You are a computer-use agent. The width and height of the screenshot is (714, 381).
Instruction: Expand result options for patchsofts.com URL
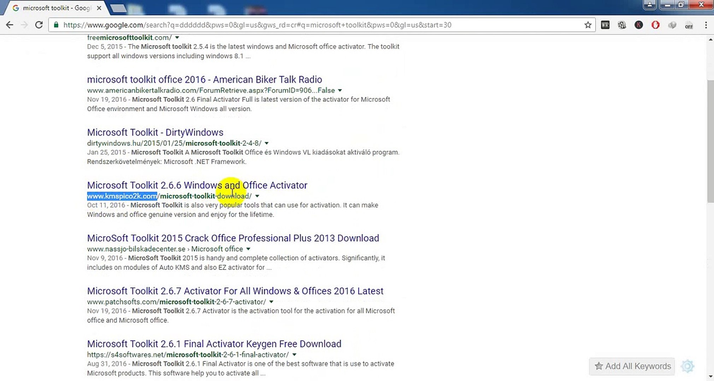point(271,302)
